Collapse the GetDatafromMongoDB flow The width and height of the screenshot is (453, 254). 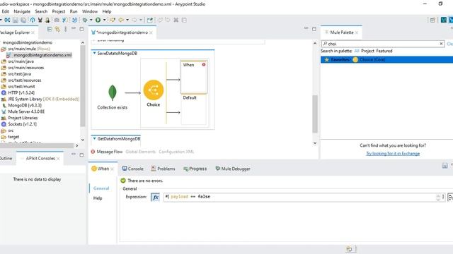pyautogui.click(x=94, y=138)
